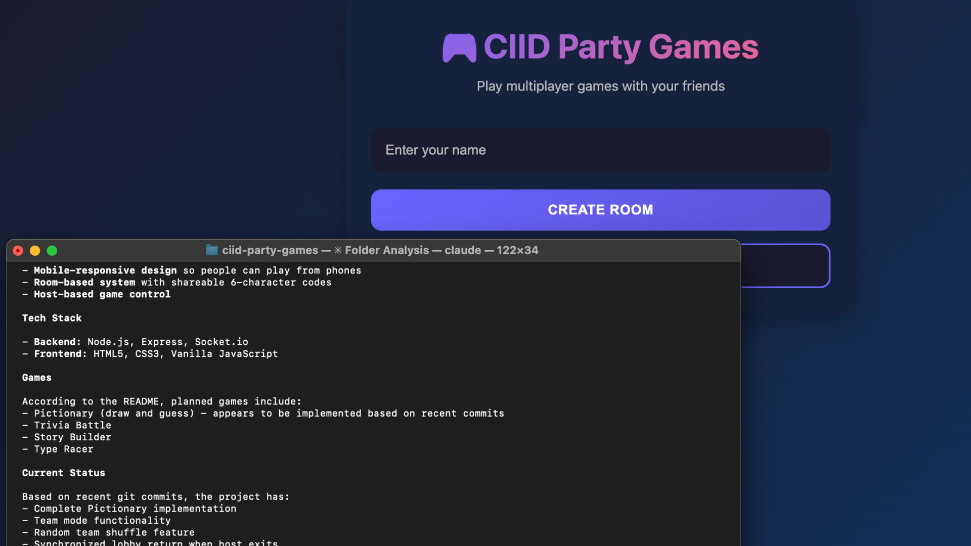Screen dimensions: 971x546
Task: Click the Random team shuffle feature line
Action: tap(114, 532)
